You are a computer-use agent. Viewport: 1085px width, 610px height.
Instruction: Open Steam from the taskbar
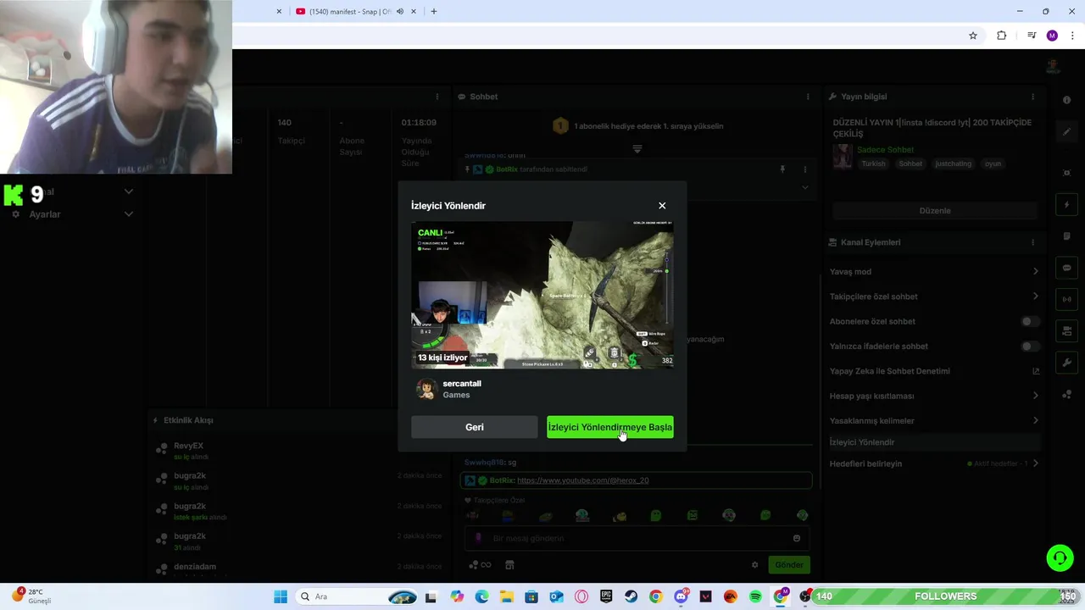(x=631, y=596)
